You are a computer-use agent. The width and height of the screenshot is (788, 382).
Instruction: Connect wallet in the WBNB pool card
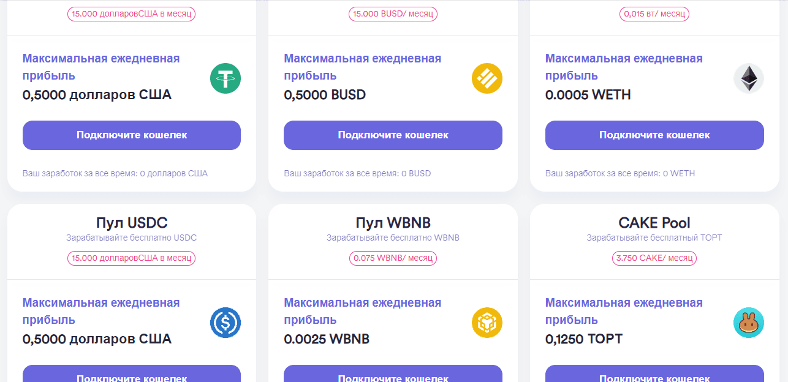pos(393,375)
